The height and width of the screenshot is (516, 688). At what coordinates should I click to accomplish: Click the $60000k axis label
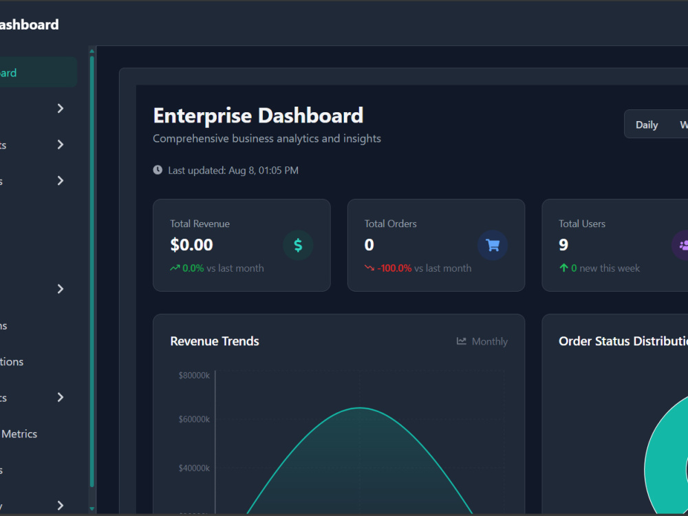[194, 419]
